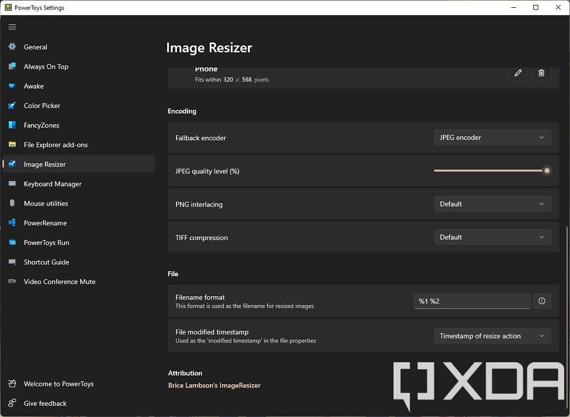
Task: Open Brice Lambson's ImageResizer link
Action: tap(214, 385)
